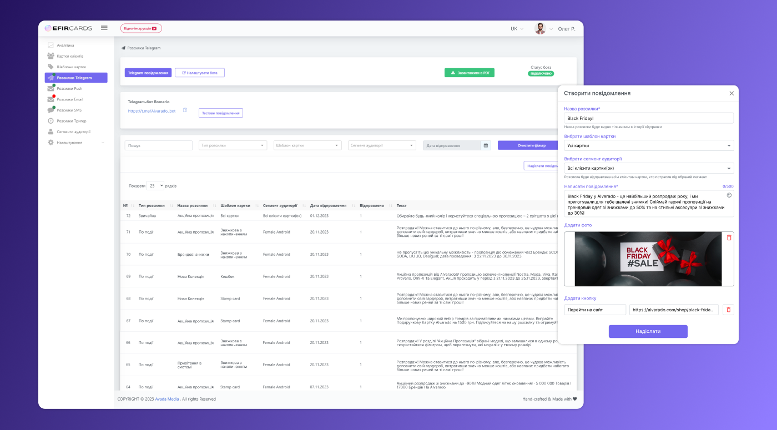Viewport: 777px width, 430px height.
Task: Expand Вибрати сегмент аудиторії dropdown in dialog
Action: pyautogui.click(x=648, y=168)
